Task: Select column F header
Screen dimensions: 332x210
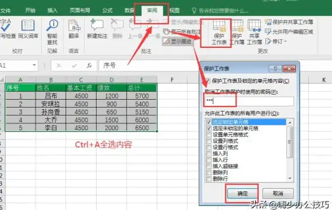Action: pyautogui.click(x=172, y=80)
